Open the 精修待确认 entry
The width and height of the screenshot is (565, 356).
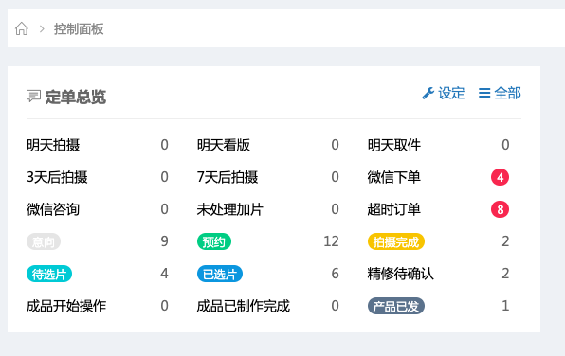pos(400,274)
